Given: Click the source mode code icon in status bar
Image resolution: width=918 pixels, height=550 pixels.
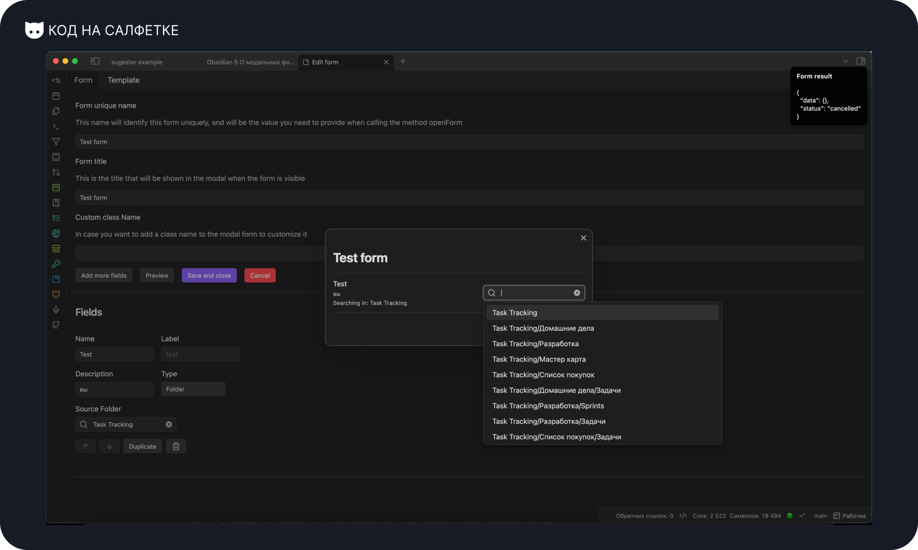Looking at the screenshot, I should tap(683, 516).
